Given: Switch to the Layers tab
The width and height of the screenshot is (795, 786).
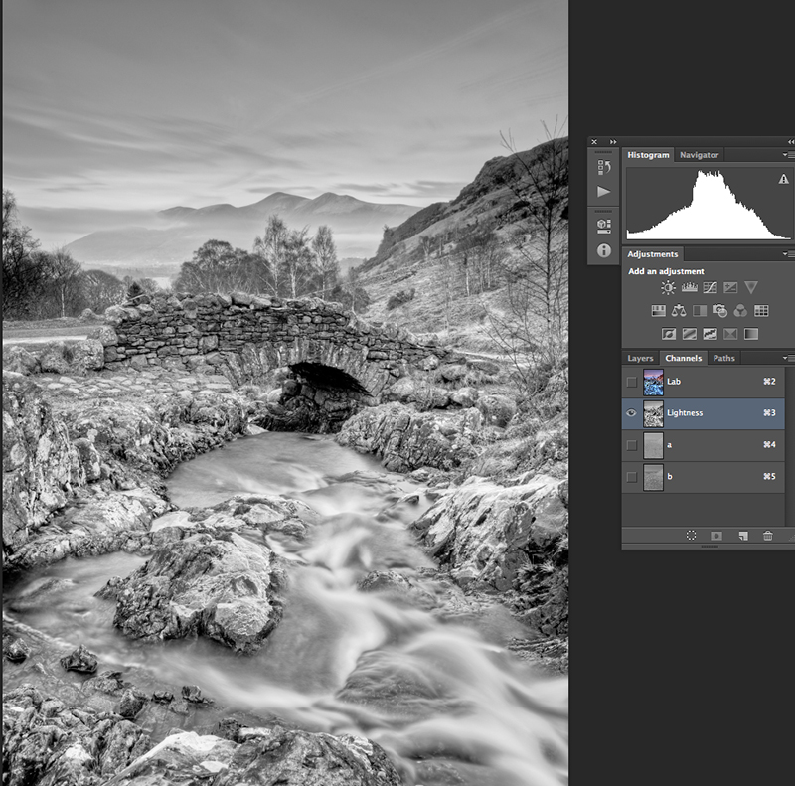Looking at the screenshot, I should point(640,358).
